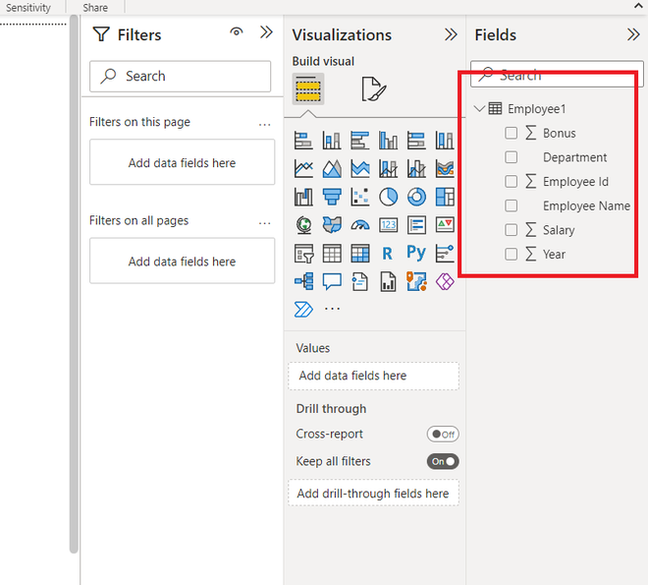Open the Format visual tab
Image resolution: width=648 pixels, height=585 pixels.
373,89
